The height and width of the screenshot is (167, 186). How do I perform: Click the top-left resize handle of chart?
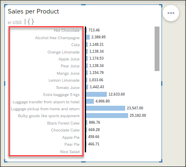pyautogui.click(x=6, y=6)
